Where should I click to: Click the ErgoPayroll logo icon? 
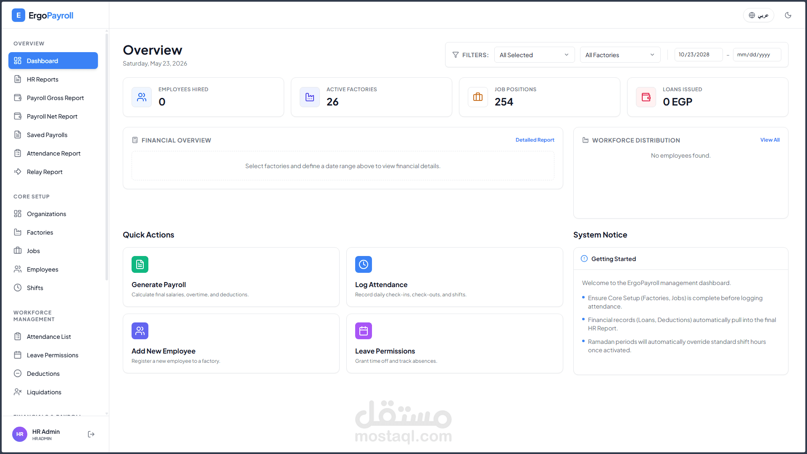tap(18, 16)
